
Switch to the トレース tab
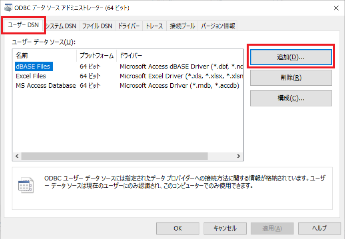tap(154, 26)
